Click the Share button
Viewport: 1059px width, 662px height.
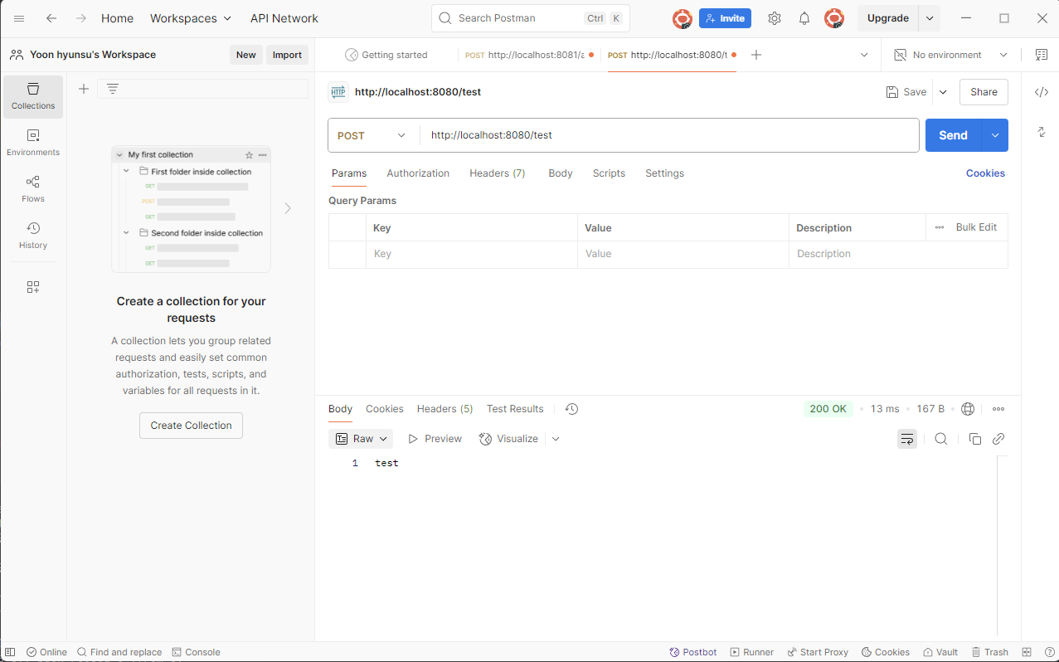click(984, 92)
